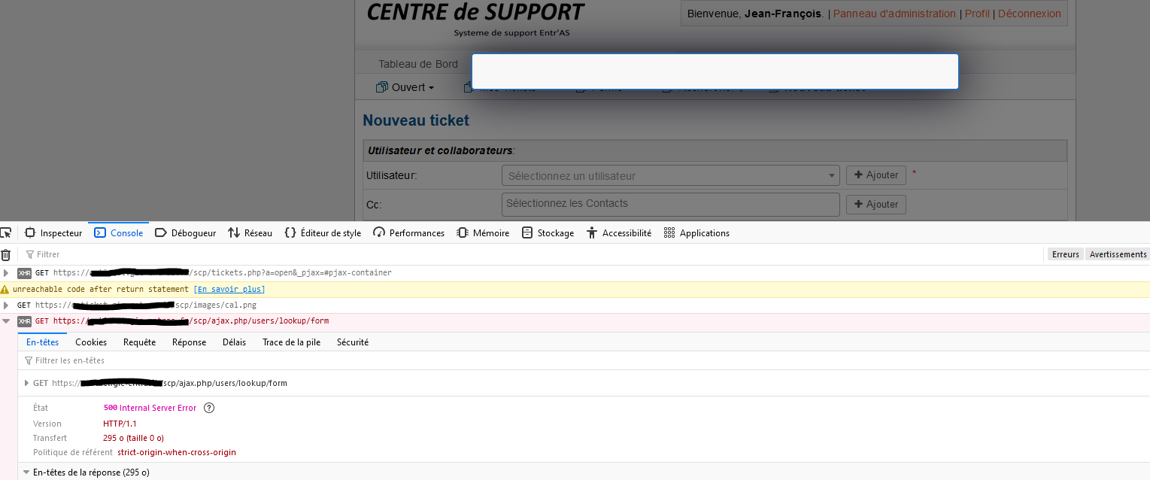This screenshot has width=1150, height=480.
Task: Open the Cookies tab of the request
Action: click(91, 342)
